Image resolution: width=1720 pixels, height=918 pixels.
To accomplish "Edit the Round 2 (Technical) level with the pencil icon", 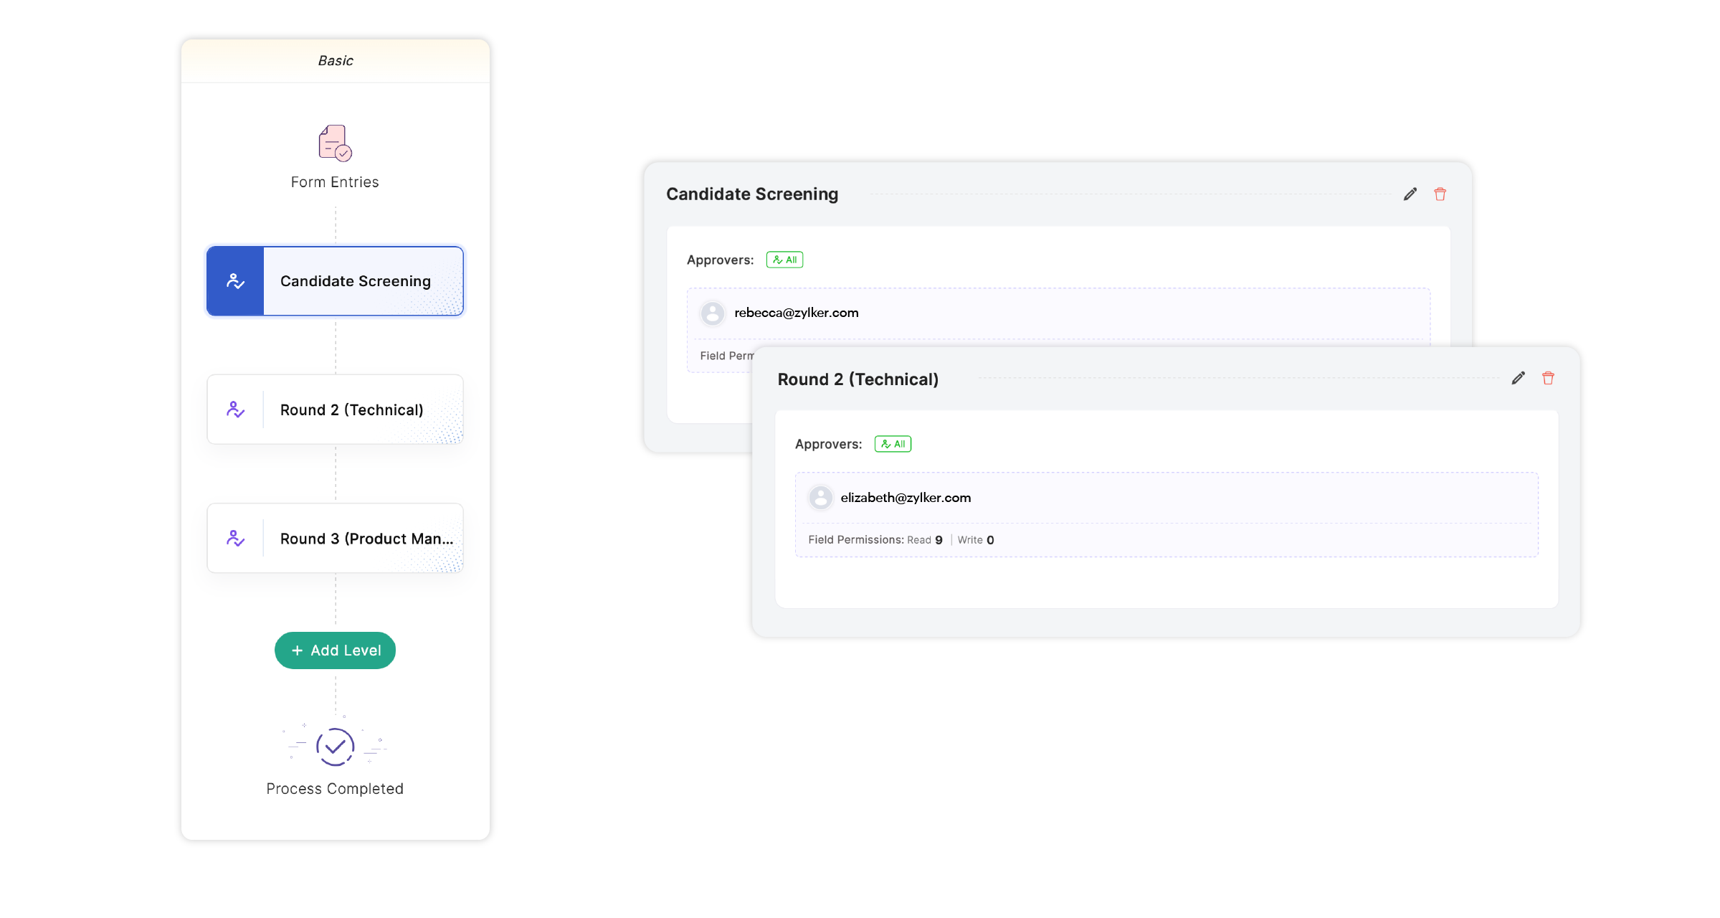I will click(1518, 379).
